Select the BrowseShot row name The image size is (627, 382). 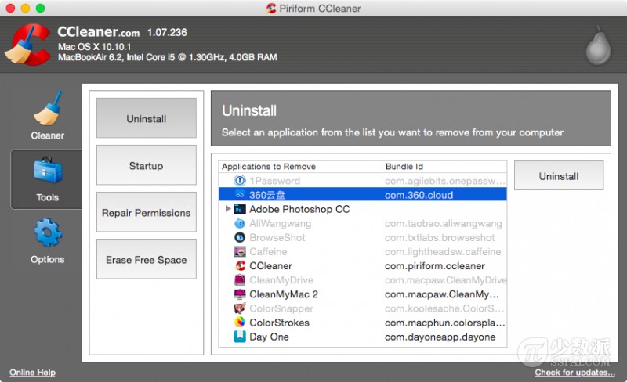(x=277, y=238)
